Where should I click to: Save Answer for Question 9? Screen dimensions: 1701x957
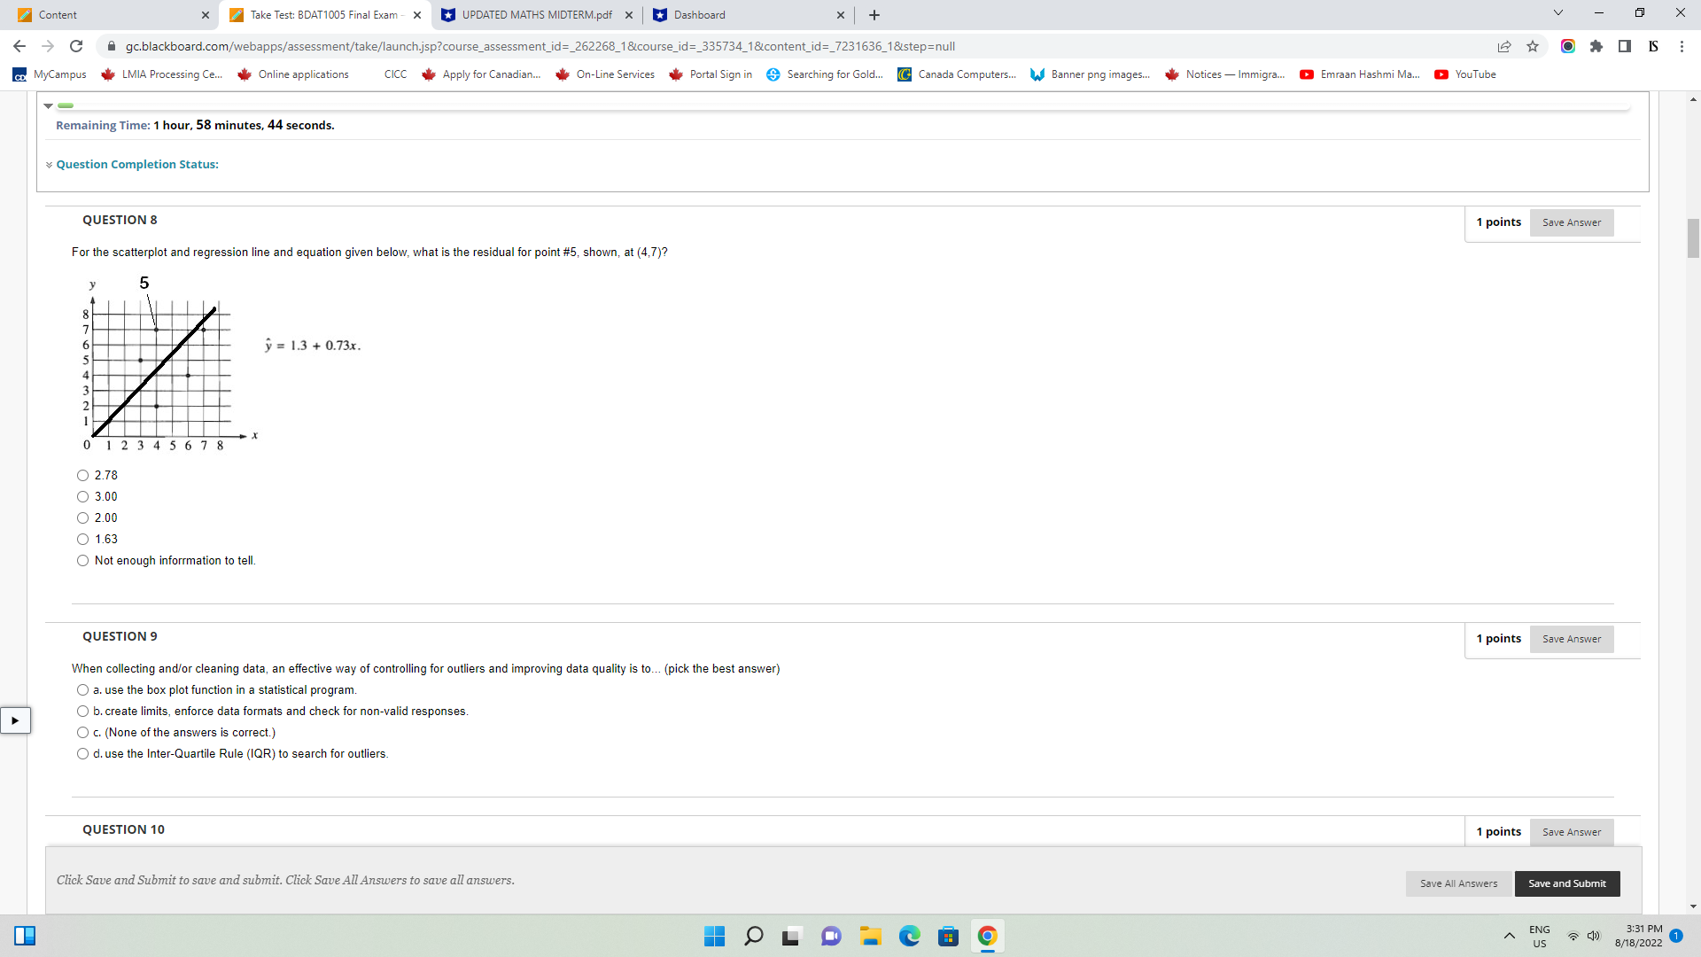(x=1571, y=639)
